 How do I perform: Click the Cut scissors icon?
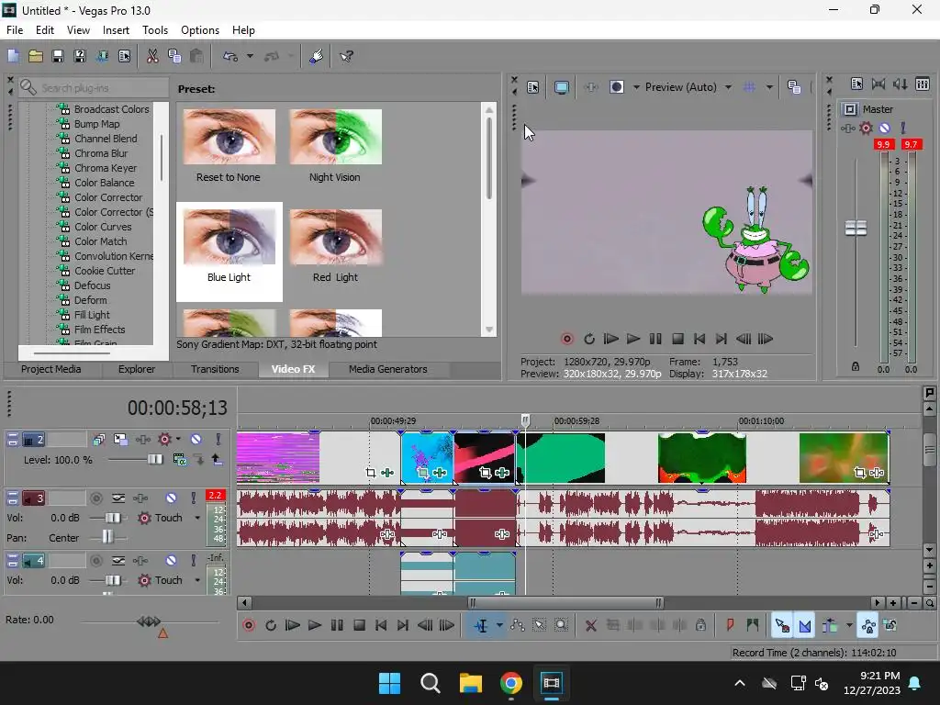click(152, 56)
